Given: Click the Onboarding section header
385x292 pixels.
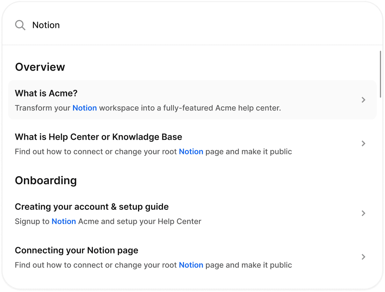Looking at the screenshot, I should 46,180.
